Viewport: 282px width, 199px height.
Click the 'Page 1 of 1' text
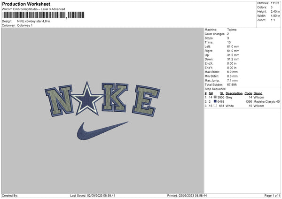(272, 195)
